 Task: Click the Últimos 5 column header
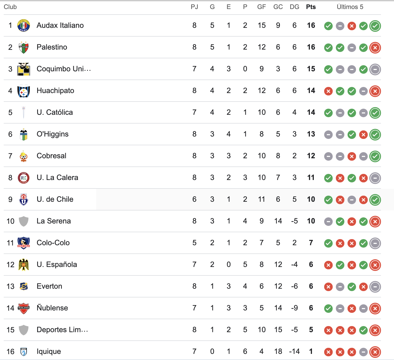350,7
